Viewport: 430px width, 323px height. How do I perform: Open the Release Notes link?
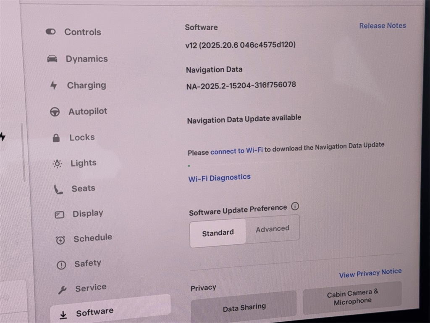[382, 26]
